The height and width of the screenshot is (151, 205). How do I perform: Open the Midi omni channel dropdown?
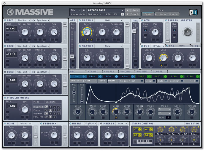(95, 14)
